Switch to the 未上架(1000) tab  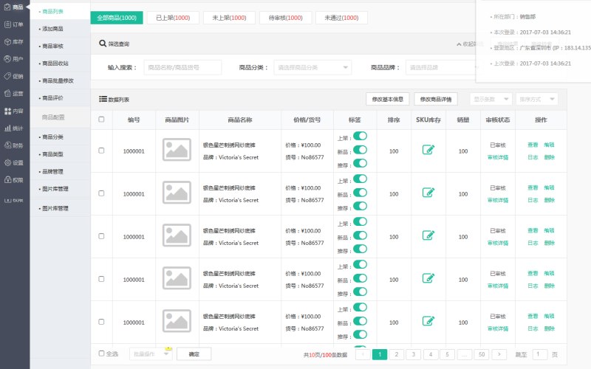[x=229, y=18]
